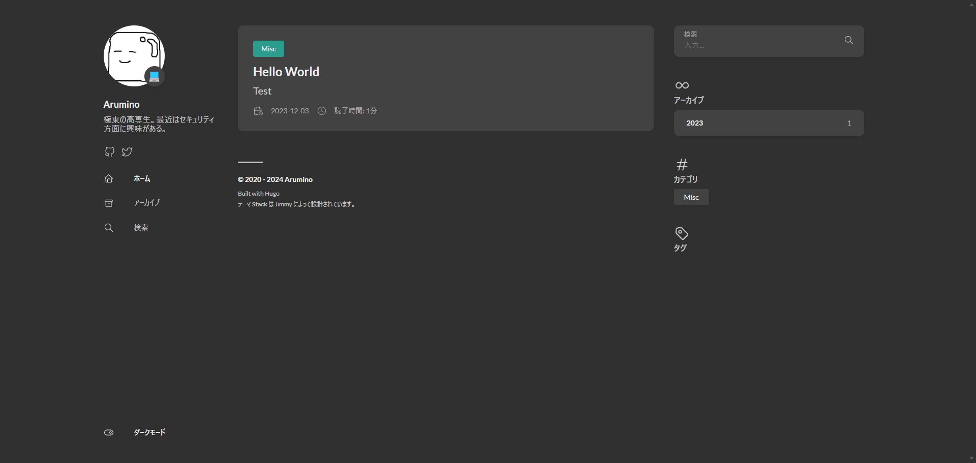Click the アーカイブ widget heading
Viewport: 976px width, 463px height.
(689, 100)
